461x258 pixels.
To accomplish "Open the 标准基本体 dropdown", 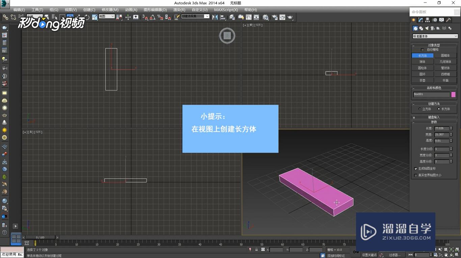I will click(435, 36).
